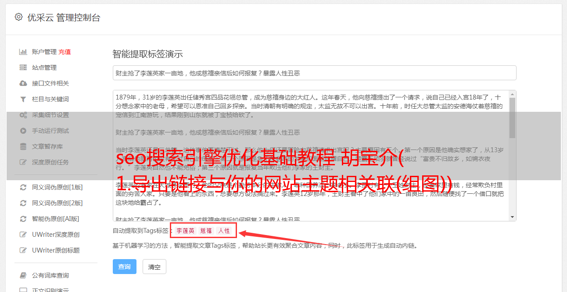Click the 清空 clear button
Image resolution: width=567 pixels, height=292 pixels.
(x=154, y=267)
